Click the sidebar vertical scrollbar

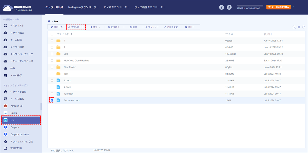[x=41, y=107]
